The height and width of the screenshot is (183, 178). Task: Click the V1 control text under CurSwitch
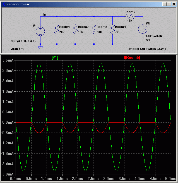[148, 40]
